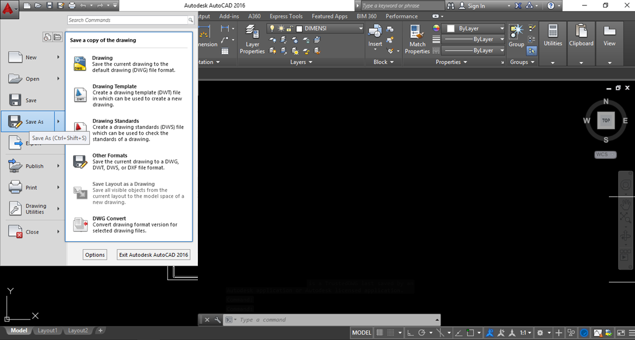Click the Customization hamburger icon in status bar

[x=631, y=333]
